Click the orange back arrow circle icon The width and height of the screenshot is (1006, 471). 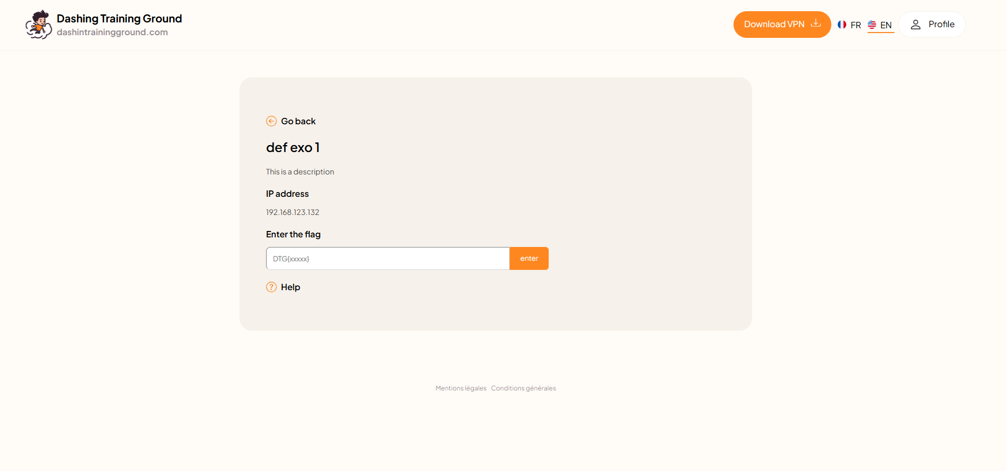(271, 121)
